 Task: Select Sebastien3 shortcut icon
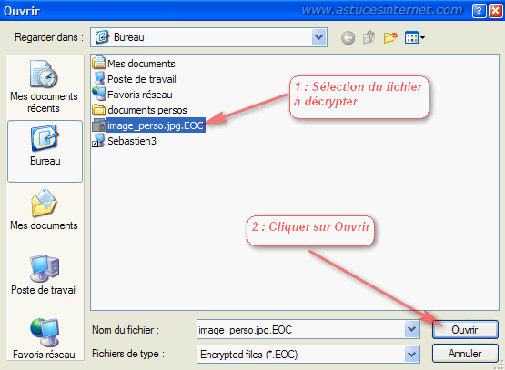99,141
